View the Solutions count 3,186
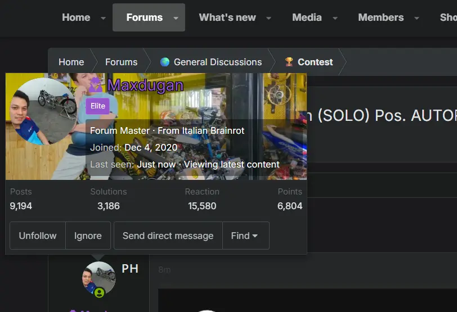The image size is (457, 312). pyautogui.click(x=109, y=206)
